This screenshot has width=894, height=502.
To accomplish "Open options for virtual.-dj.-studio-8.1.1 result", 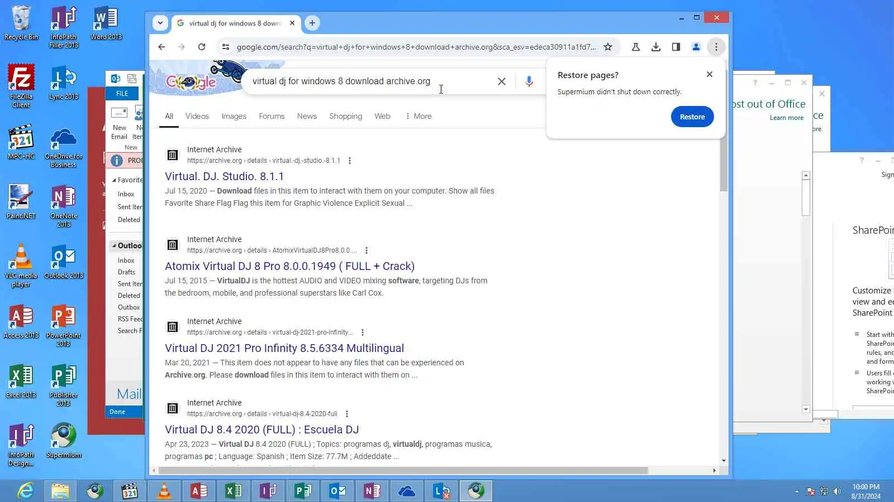I will click(350, 161).
